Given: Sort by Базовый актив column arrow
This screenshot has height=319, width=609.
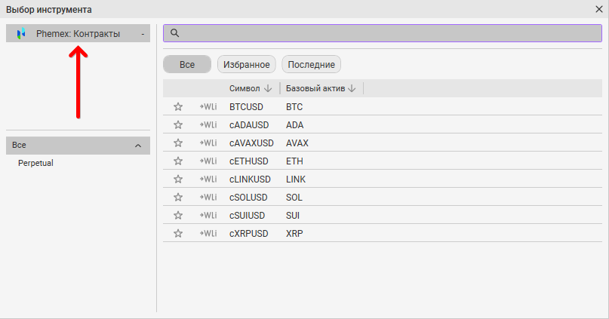Looking at the screenshot, I should click(x=352, y=89).
